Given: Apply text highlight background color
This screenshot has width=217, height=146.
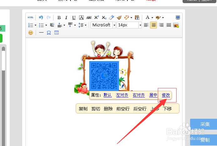Looking at the screenshot, I should (158, 18).
